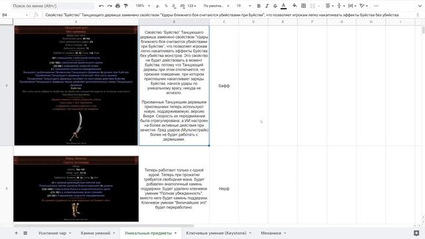Image resolution: width=425 pixels, height=239 pixels.
Task: Click cell starting 'Свойство "Буйство" Танцующего'
Action: click(x=174, y=86)
